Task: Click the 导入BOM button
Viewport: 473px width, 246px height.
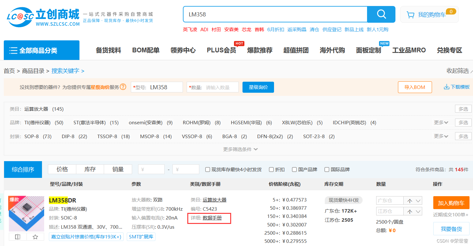Action: [415, 87]
